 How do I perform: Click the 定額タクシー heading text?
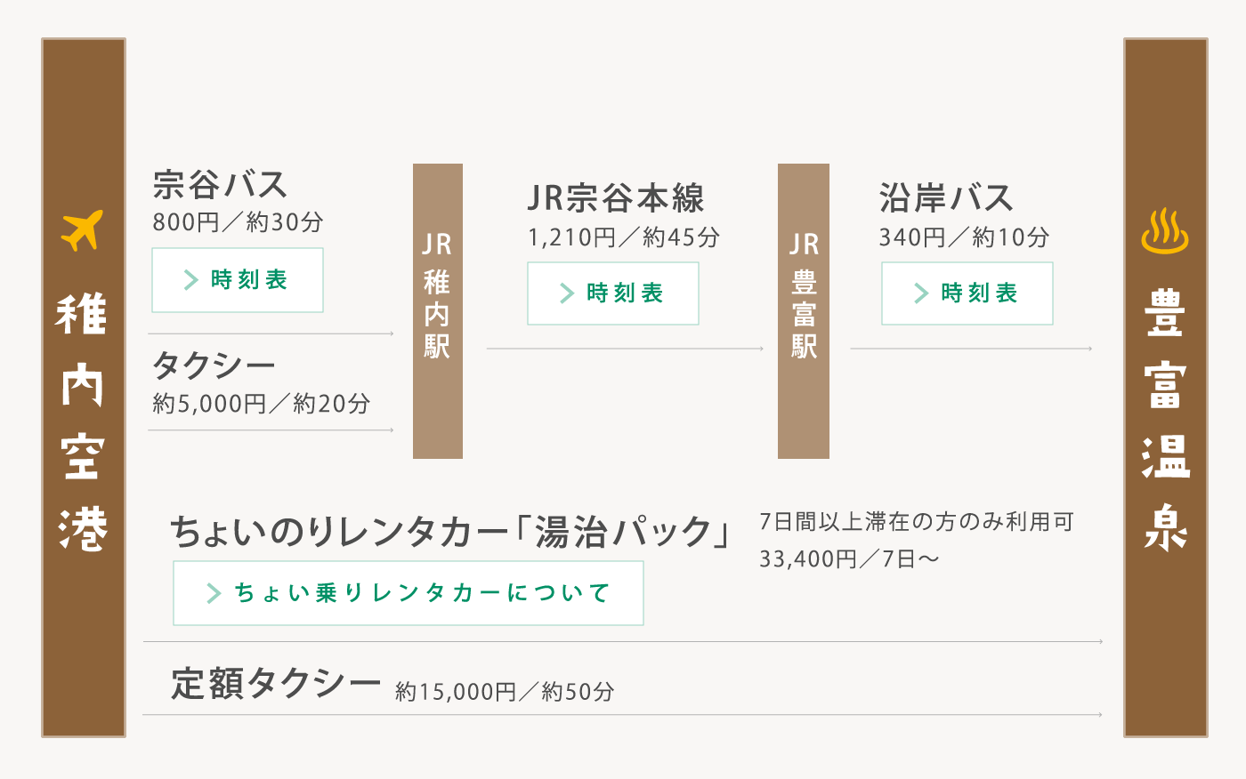click(276, 684)
